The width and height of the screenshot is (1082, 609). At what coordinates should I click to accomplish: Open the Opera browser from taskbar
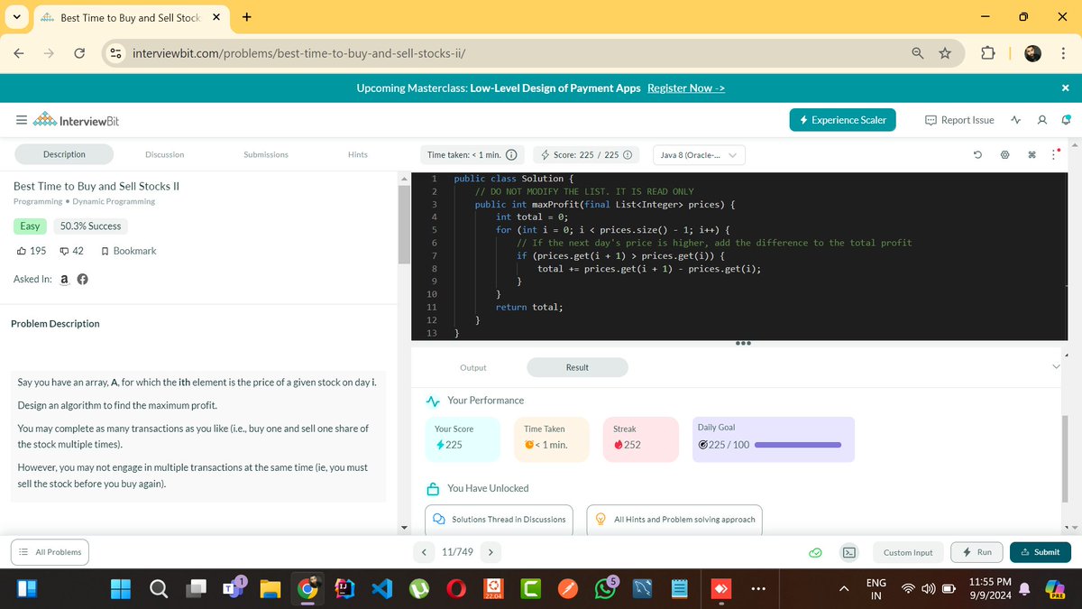(x=456, y=589)
